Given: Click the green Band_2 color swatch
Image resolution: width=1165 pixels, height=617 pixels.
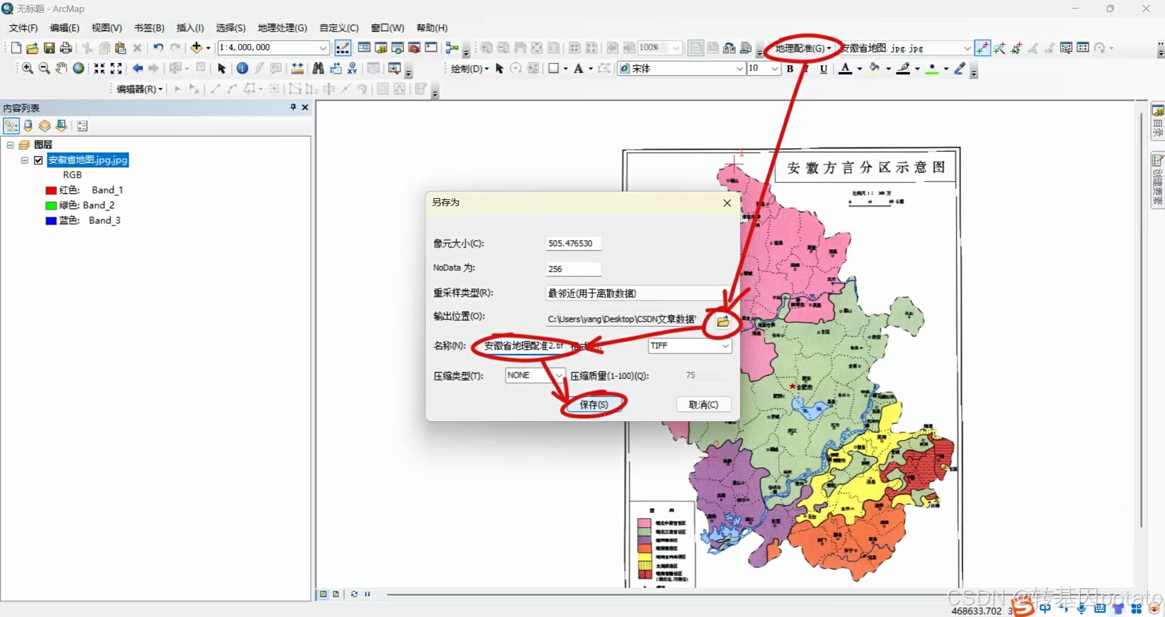Looking at the screenshot, I should tap(51, 205).
